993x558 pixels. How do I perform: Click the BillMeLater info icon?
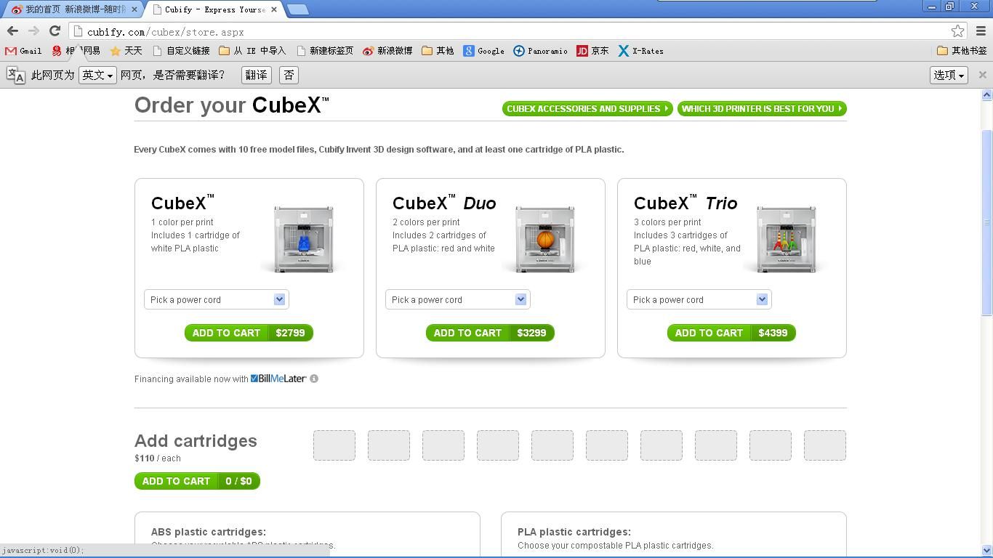(x=314, y=379)
